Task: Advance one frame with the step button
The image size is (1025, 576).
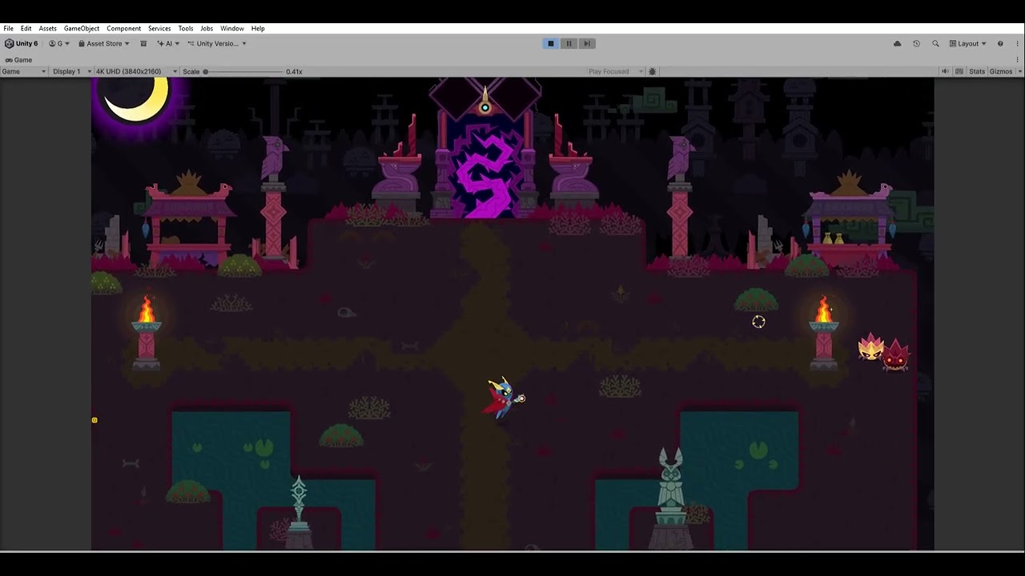Action: pos(587,44)
